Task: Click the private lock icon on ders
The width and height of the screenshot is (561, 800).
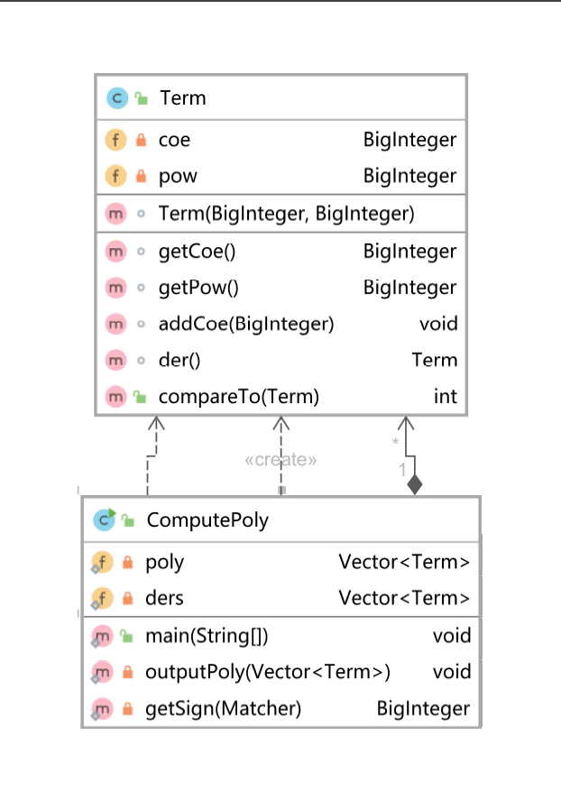Action: [128, 599]
